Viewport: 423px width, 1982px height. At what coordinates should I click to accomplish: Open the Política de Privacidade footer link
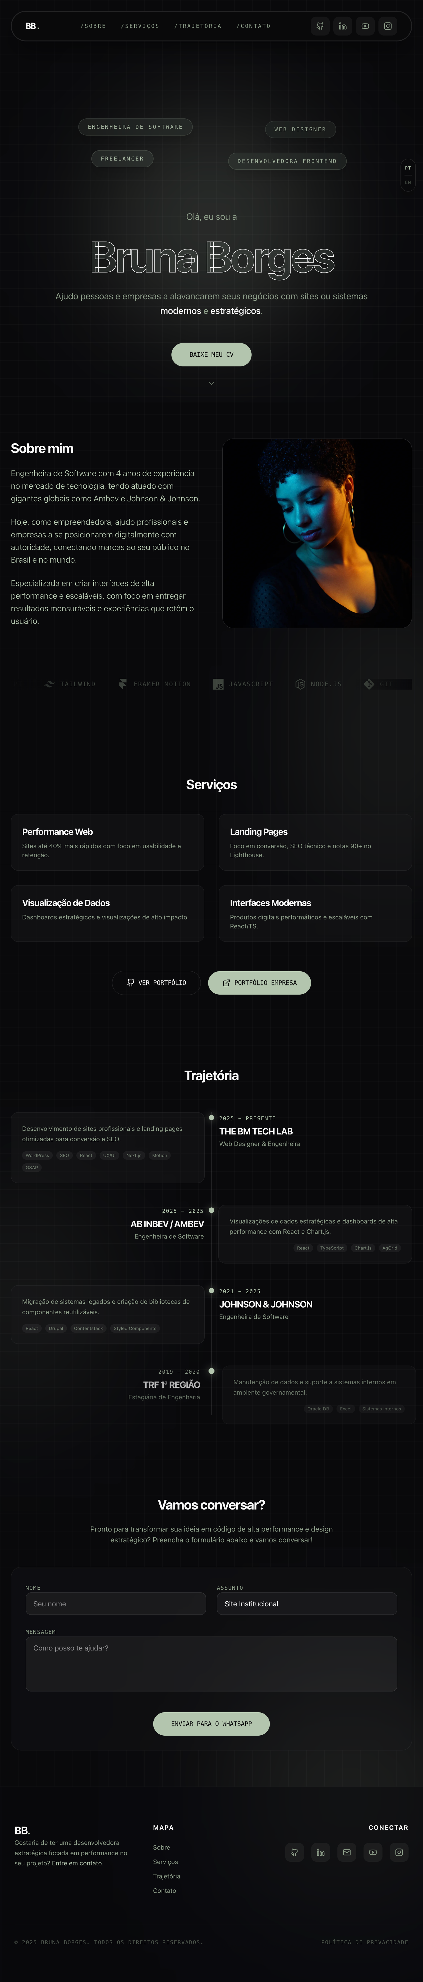pyautogui.click(x=365, y=1942)
